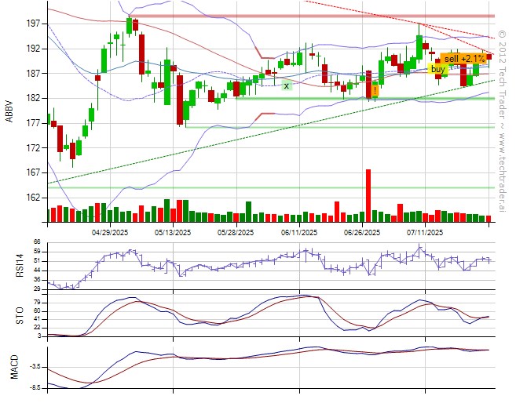Click the tallest red volume bar

pyautogui.click(x=368, y=196)
